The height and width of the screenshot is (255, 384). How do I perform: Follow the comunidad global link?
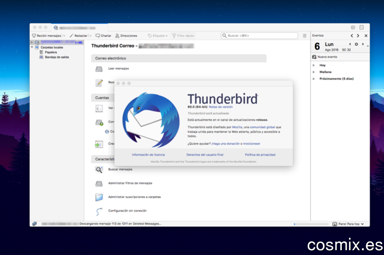(x=262, y=127)
